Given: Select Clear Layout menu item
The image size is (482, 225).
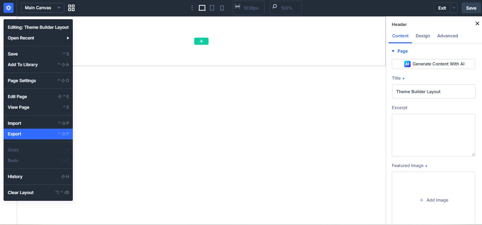Looking at the screenshot, I should [x=38, y=193].
